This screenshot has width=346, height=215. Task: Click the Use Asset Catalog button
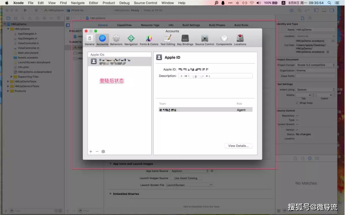tap(186, 178)
